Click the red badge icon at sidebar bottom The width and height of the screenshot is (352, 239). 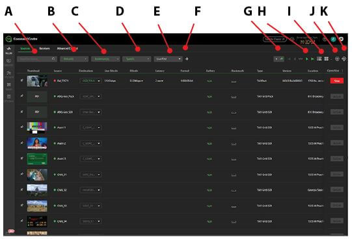[11, 231]
